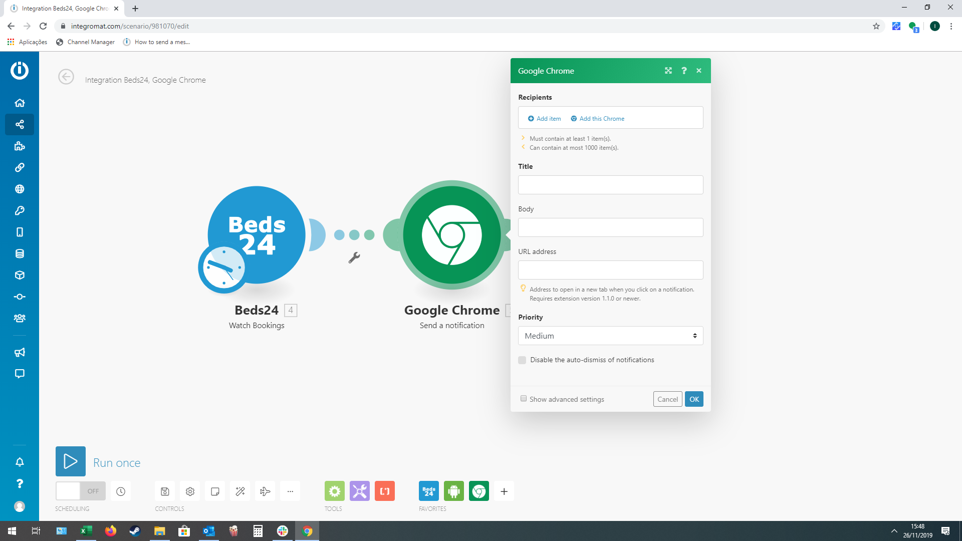
Task: Open Channel Manager bookmark
Action: (85, 42)
